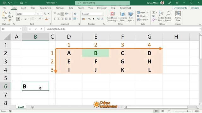The width and height of the screenshot is (202, 113).
Task: Open the Sort & Filter dropdown
Action: click(161, 16)
